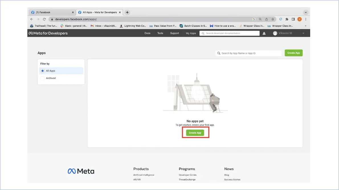
Task: Click Create App button under No apps yet
Action: click(195, 133)
